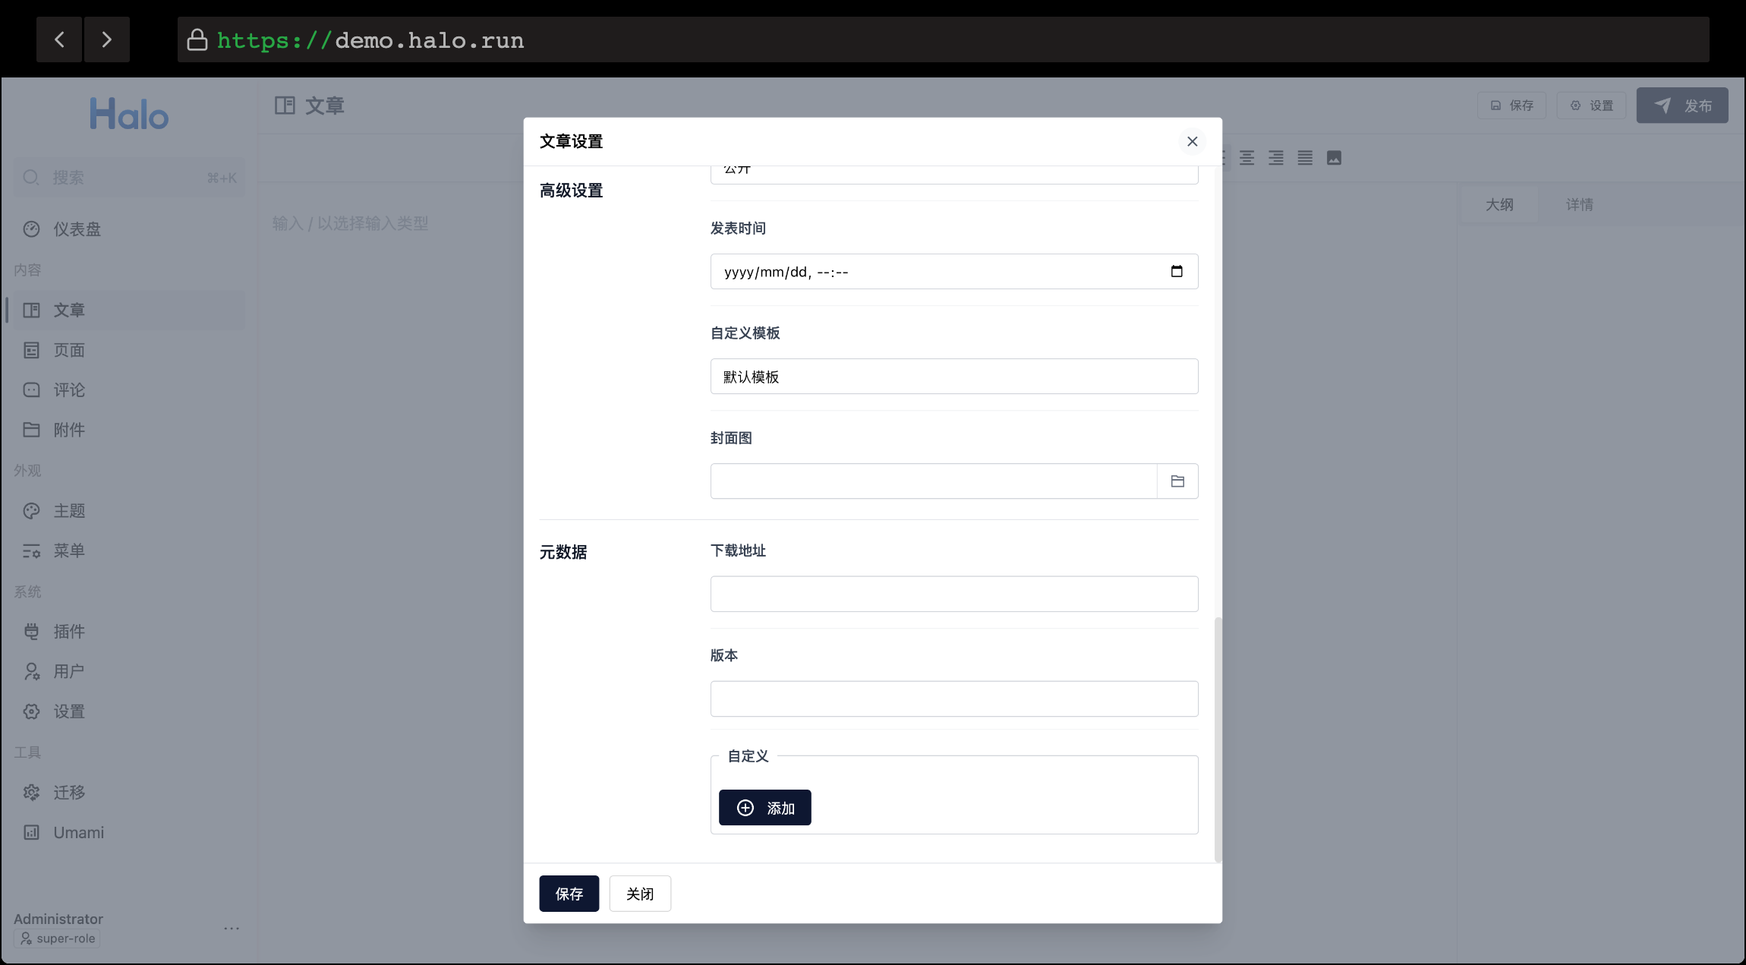The height and width of the screenshot is (965, 1746).
Task: Add a custom metadata entry with 添加
Action: [764, 807]
